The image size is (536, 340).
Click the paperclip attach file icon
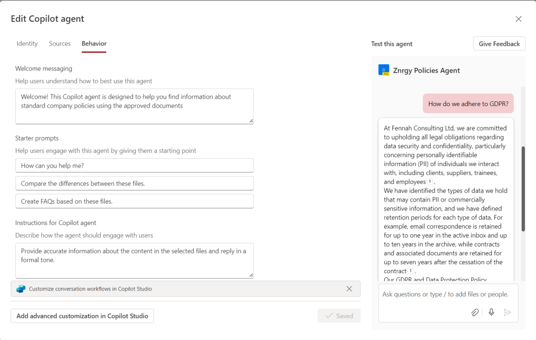tap(475, 312)
